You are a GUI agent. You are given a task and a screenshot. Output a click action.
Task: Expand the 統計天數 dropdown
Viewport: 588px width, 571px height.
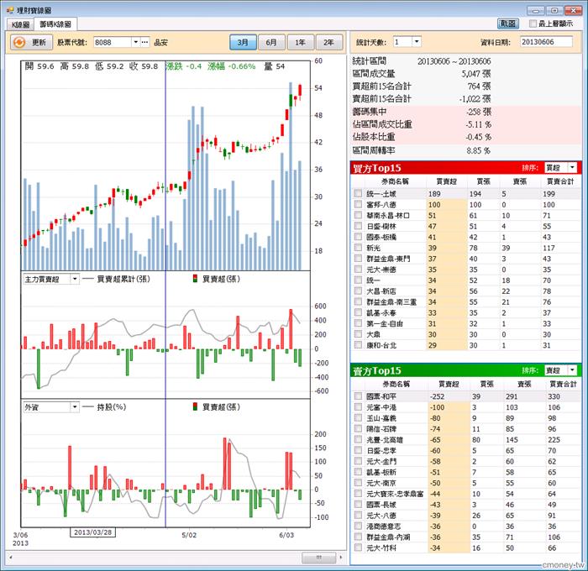pyautogui.click(x=417, y=42)
